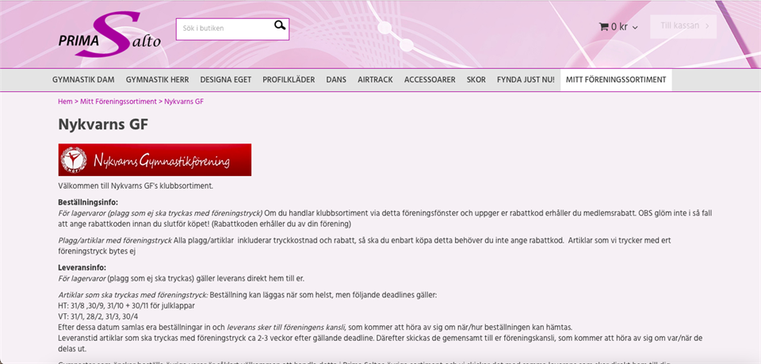The image size is (761, 364).
Task: Open the Skor category
Action: pyautogui.click(x=476, y=80)
